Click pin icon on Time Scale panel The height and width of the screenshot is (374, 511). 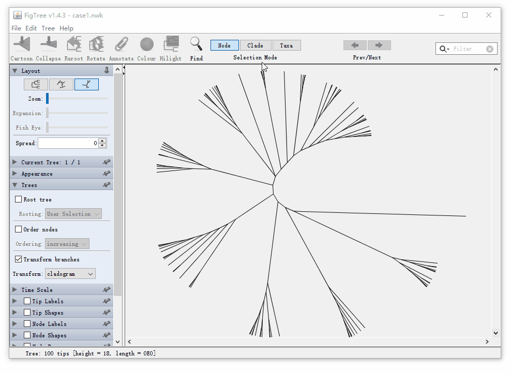coord(106,290)
